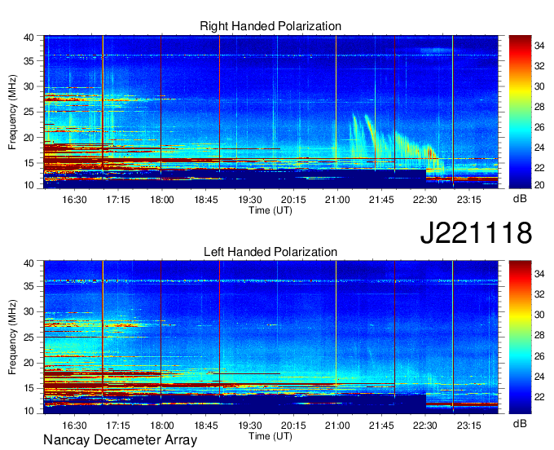Image resolution: width=554 pixels, height=450 pixels.
Task: Click the Time (UT) label under top plot
Action: point(270,210)
